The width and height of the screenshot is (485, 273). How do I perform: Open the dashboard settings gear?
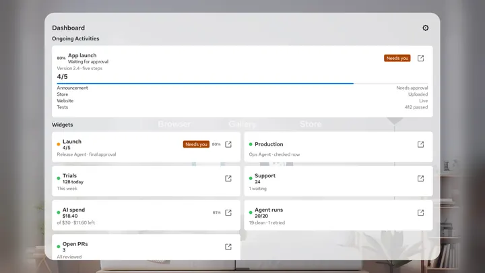click(426, 28)
